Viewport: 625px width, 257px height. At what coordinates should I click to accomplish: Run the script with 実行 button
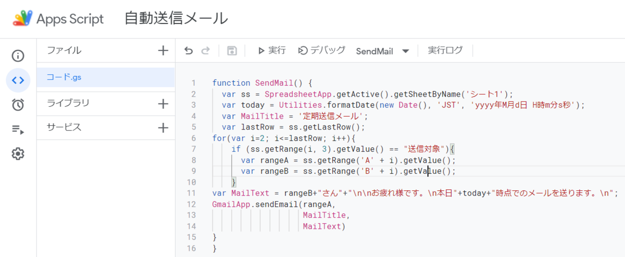click(x=272, y=50)
